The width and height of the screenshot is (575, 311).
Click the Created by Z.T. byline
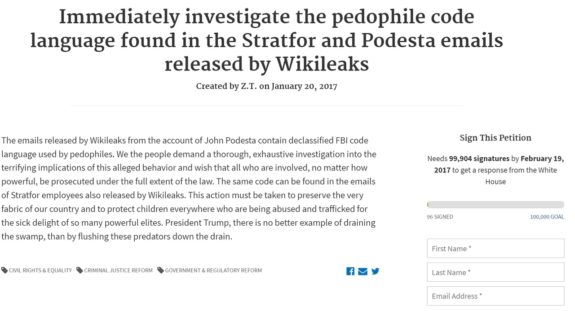(266, 86)
